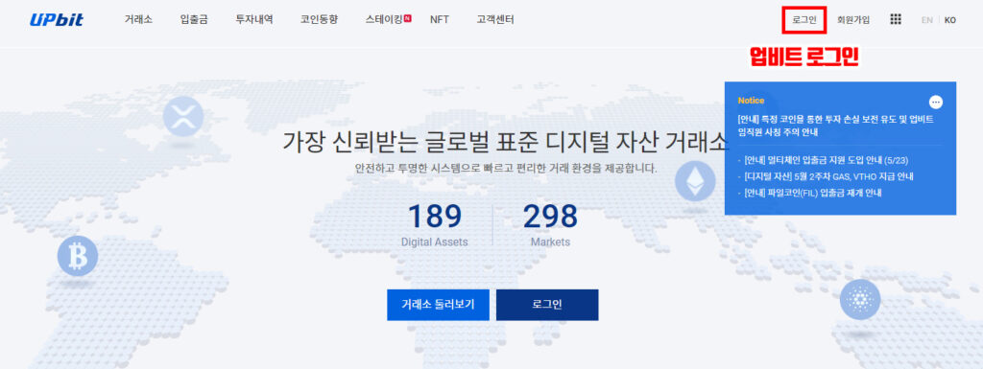Click the 거래소 둘러보기 button

pyautogui.click(x=438, y=305)
